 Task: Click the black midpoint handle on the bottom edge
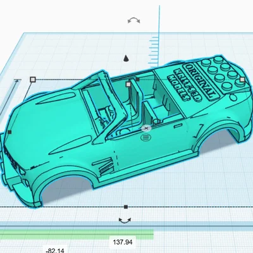point(126,207)
